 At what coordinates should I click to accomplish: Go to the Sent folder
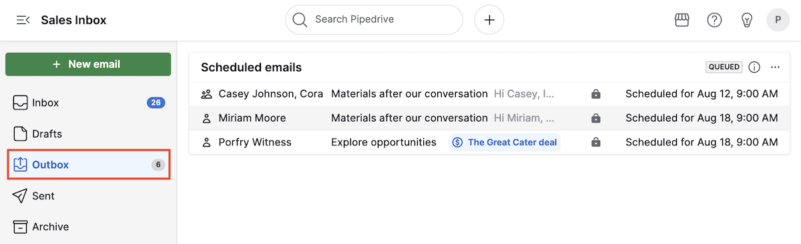point(88,196)
